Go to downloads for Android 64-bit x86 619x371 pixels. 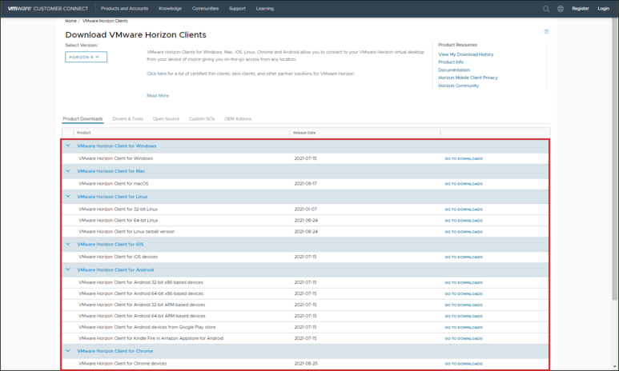(464, 293)
